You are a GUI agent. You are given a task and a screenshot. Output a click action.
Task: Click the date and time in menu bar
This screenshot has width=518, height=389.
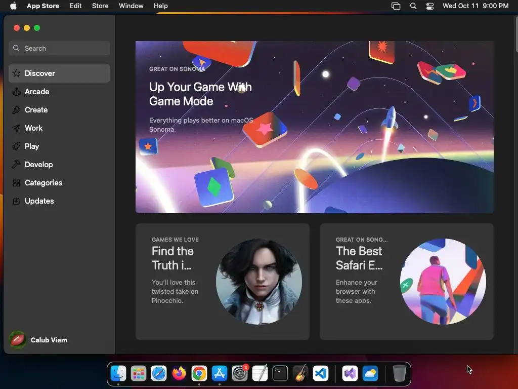[476, 6]
